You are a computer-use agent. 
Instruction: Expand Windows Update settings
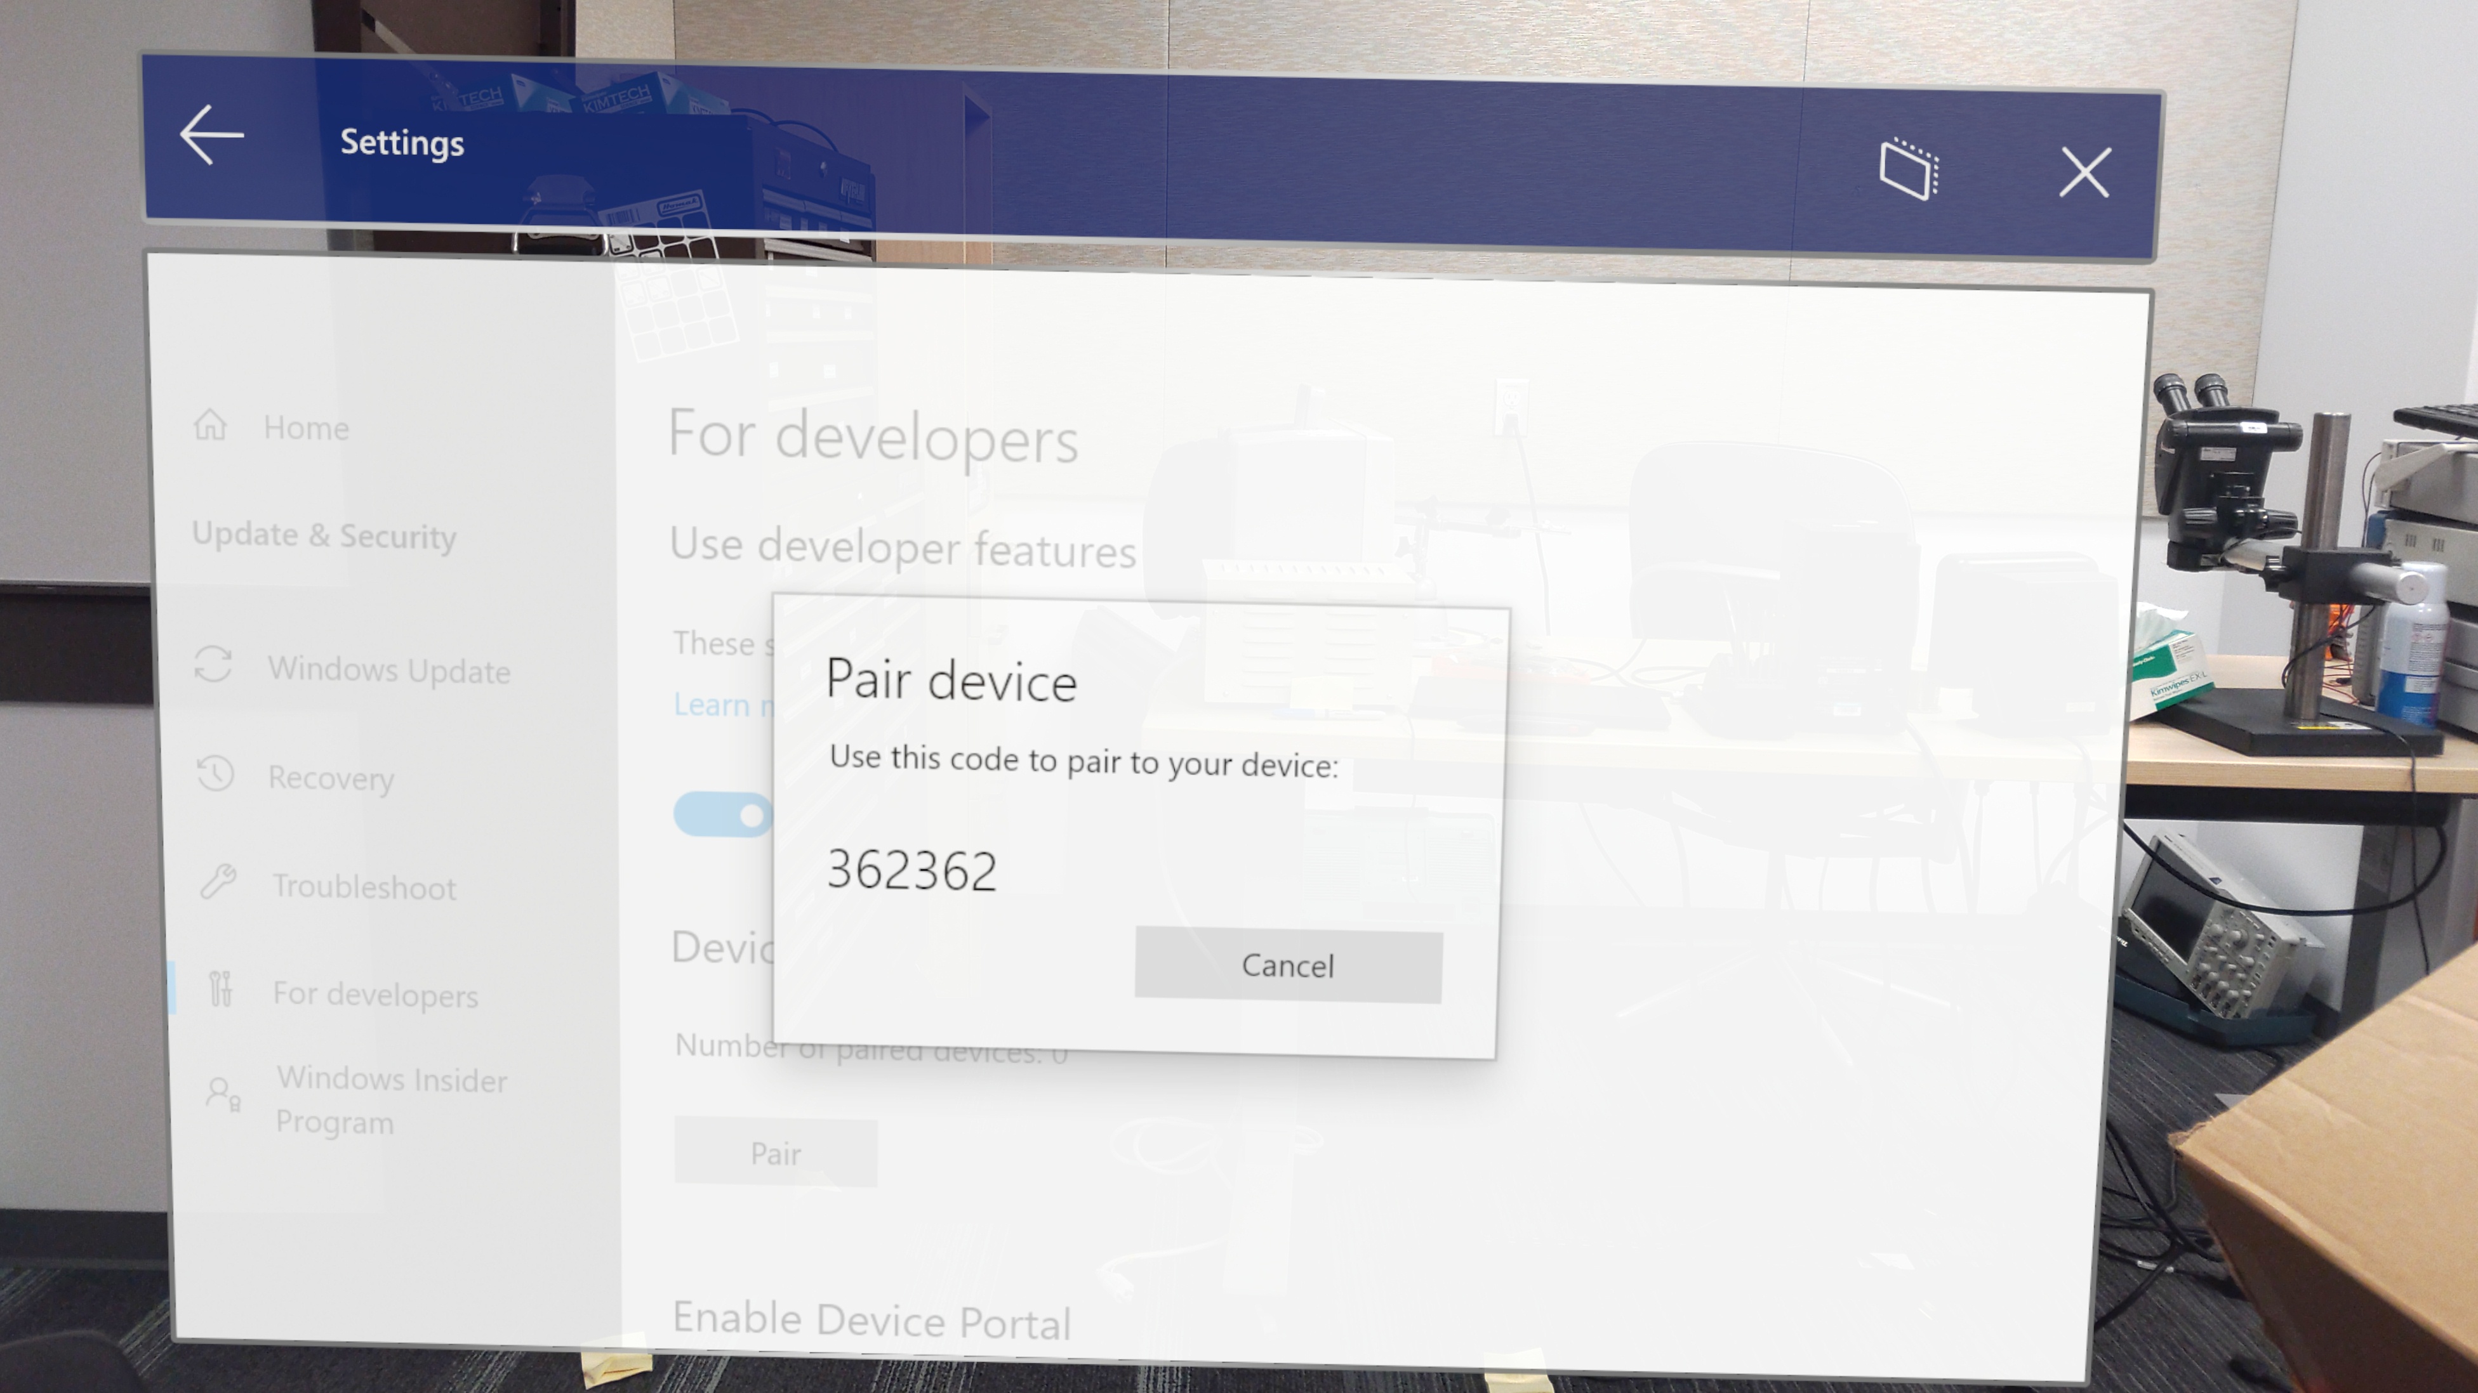click(388, 669)
